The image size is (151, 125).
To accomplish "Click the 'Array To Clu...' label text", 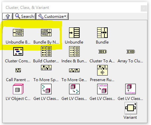I will point(130,61).
